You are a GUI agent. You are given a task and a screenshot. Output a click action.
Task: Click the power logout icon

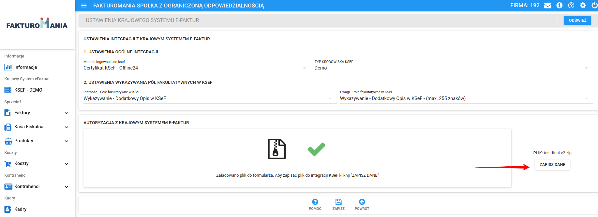point(595,6)
